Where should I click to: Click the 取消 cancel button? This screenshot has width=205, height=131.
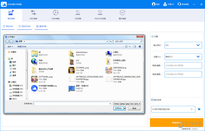(x=134, y=108)
